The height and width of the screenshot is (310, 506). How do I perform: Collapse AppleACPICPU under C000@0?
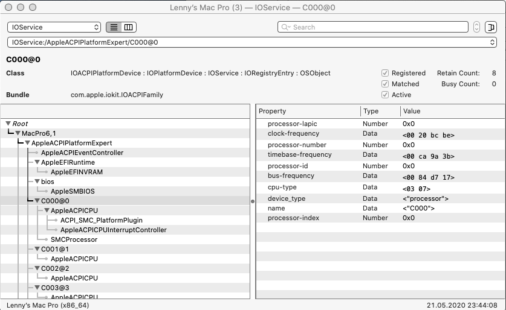[x=47, y=210]
